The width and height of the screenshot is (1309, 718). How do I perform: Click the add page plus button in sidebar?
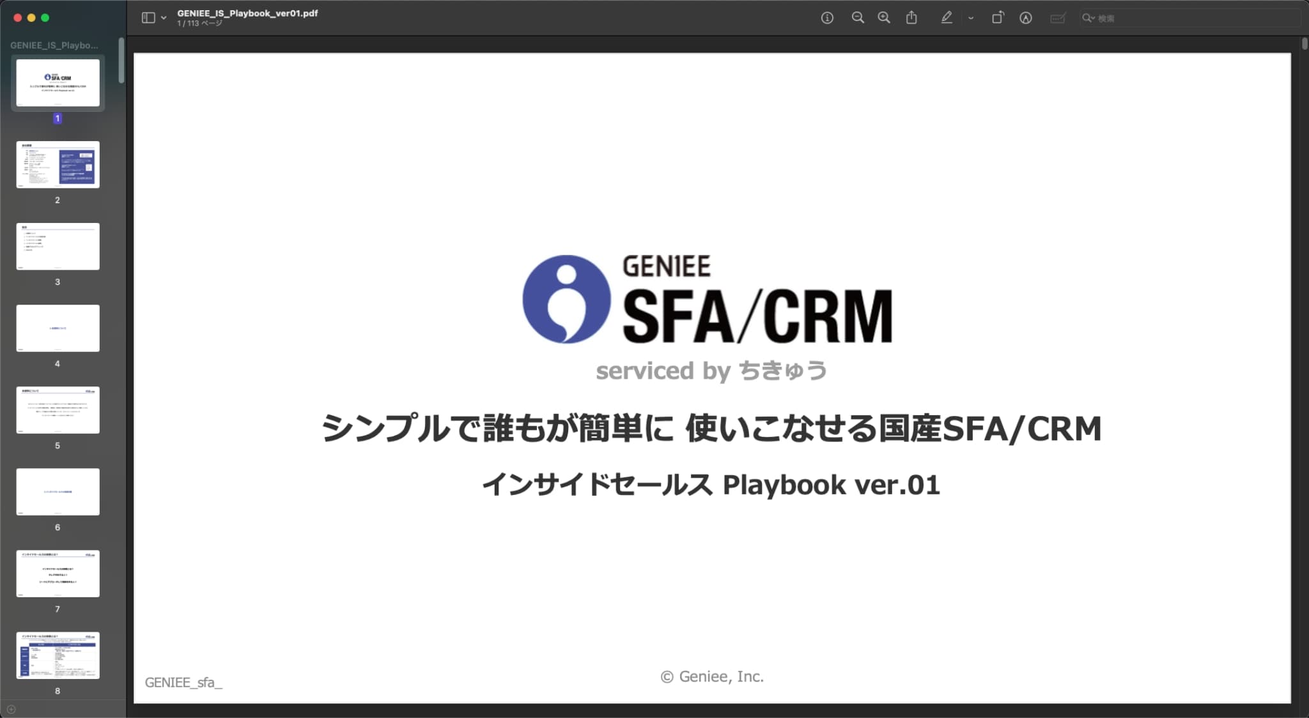tap(11, 709)
